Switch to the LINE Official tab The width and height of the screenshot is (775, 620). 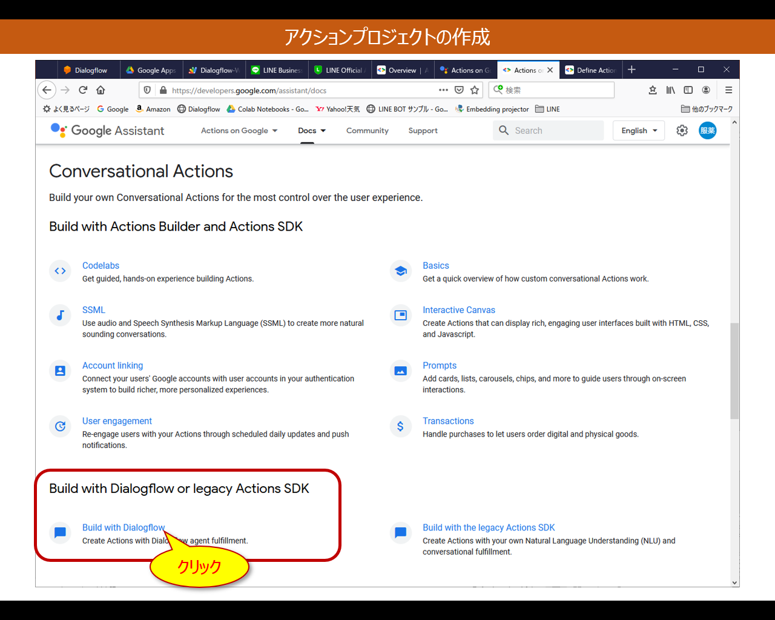pos(340,70)
